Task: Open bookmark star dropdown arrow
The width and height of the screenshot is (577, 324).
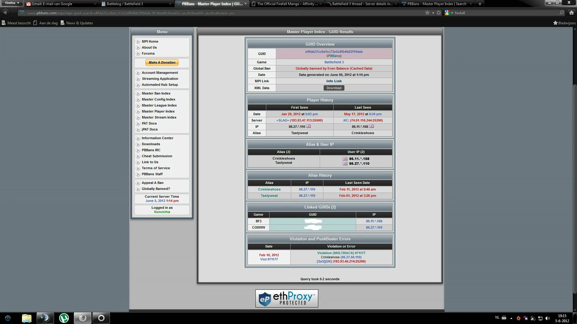Action: 433,13
